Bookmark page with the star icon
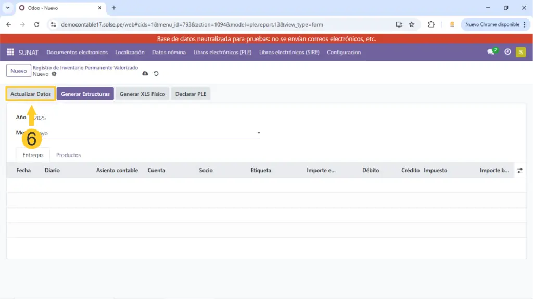The height and width of the screenshot is (299, 533). coord(412,24)
